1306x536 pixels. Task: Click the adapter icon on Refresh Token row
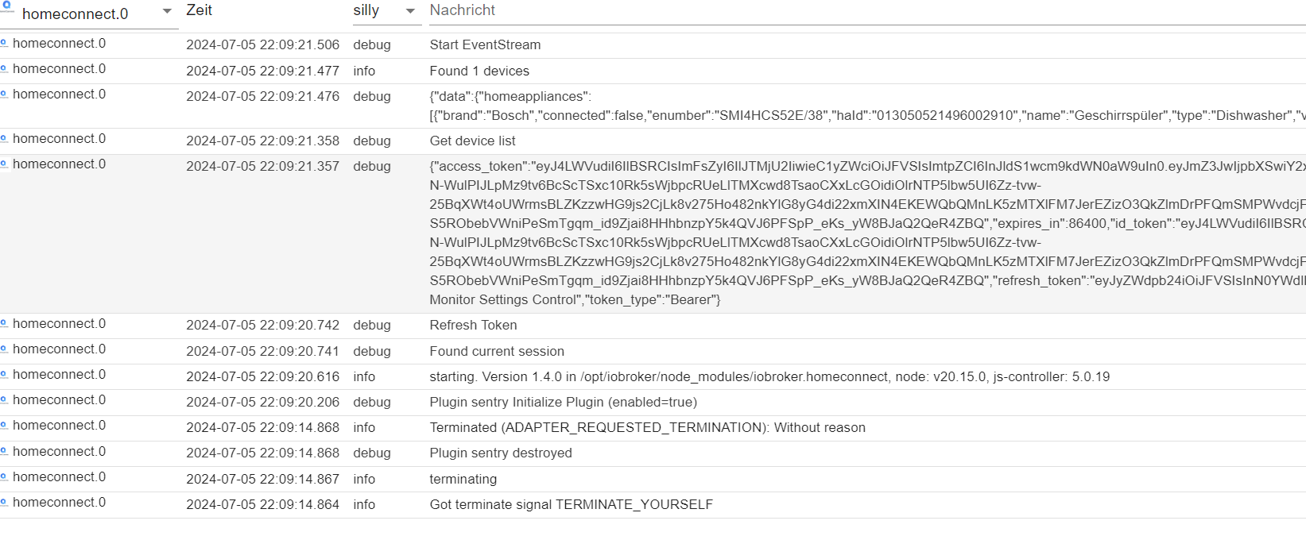(x=4, y=324)
